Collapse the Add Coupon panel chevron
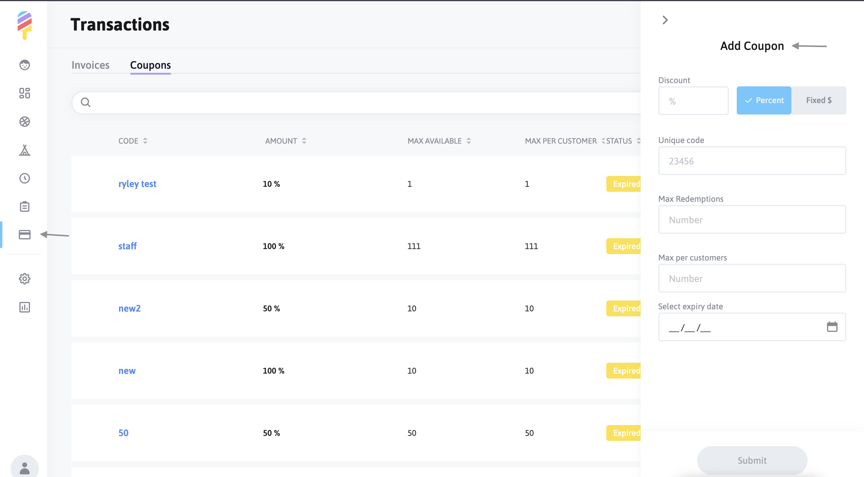864x477 pixels. 665,20
